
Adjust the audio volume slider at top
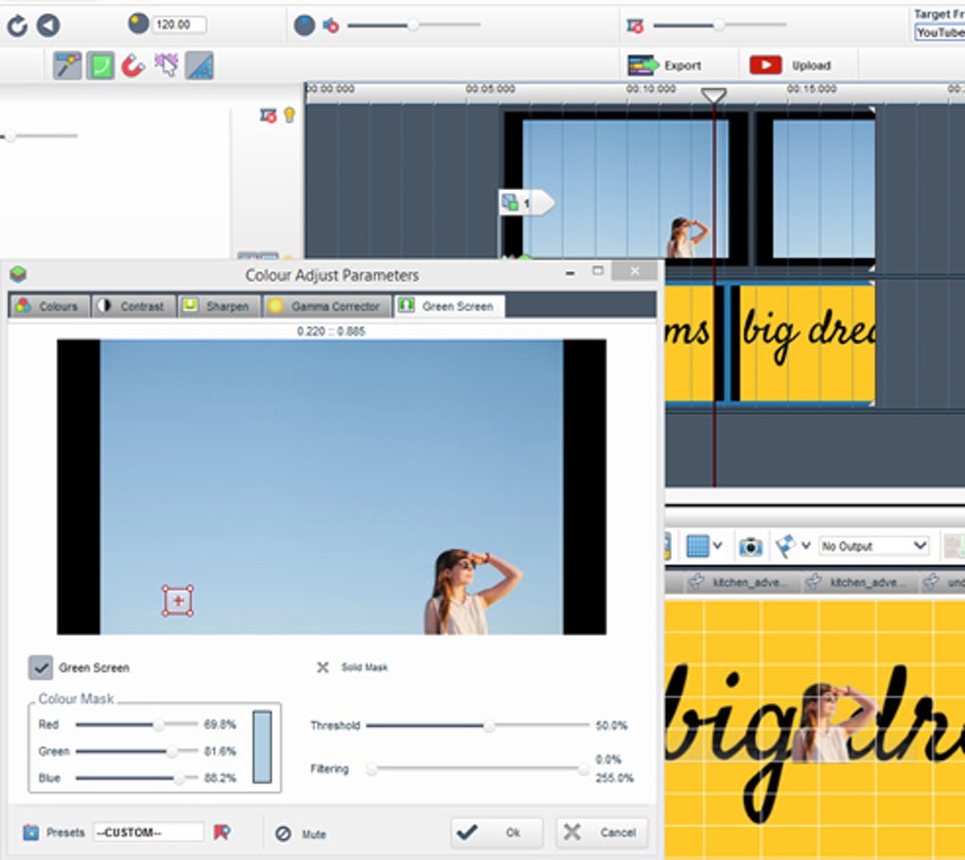pyautogui.click(x=413, y=26)
